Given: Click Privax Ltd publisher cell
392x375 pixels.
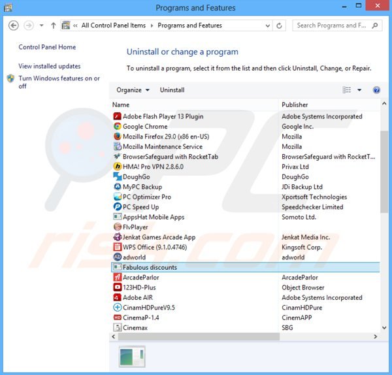Looking at the screenshot, I should click(295, 167).
